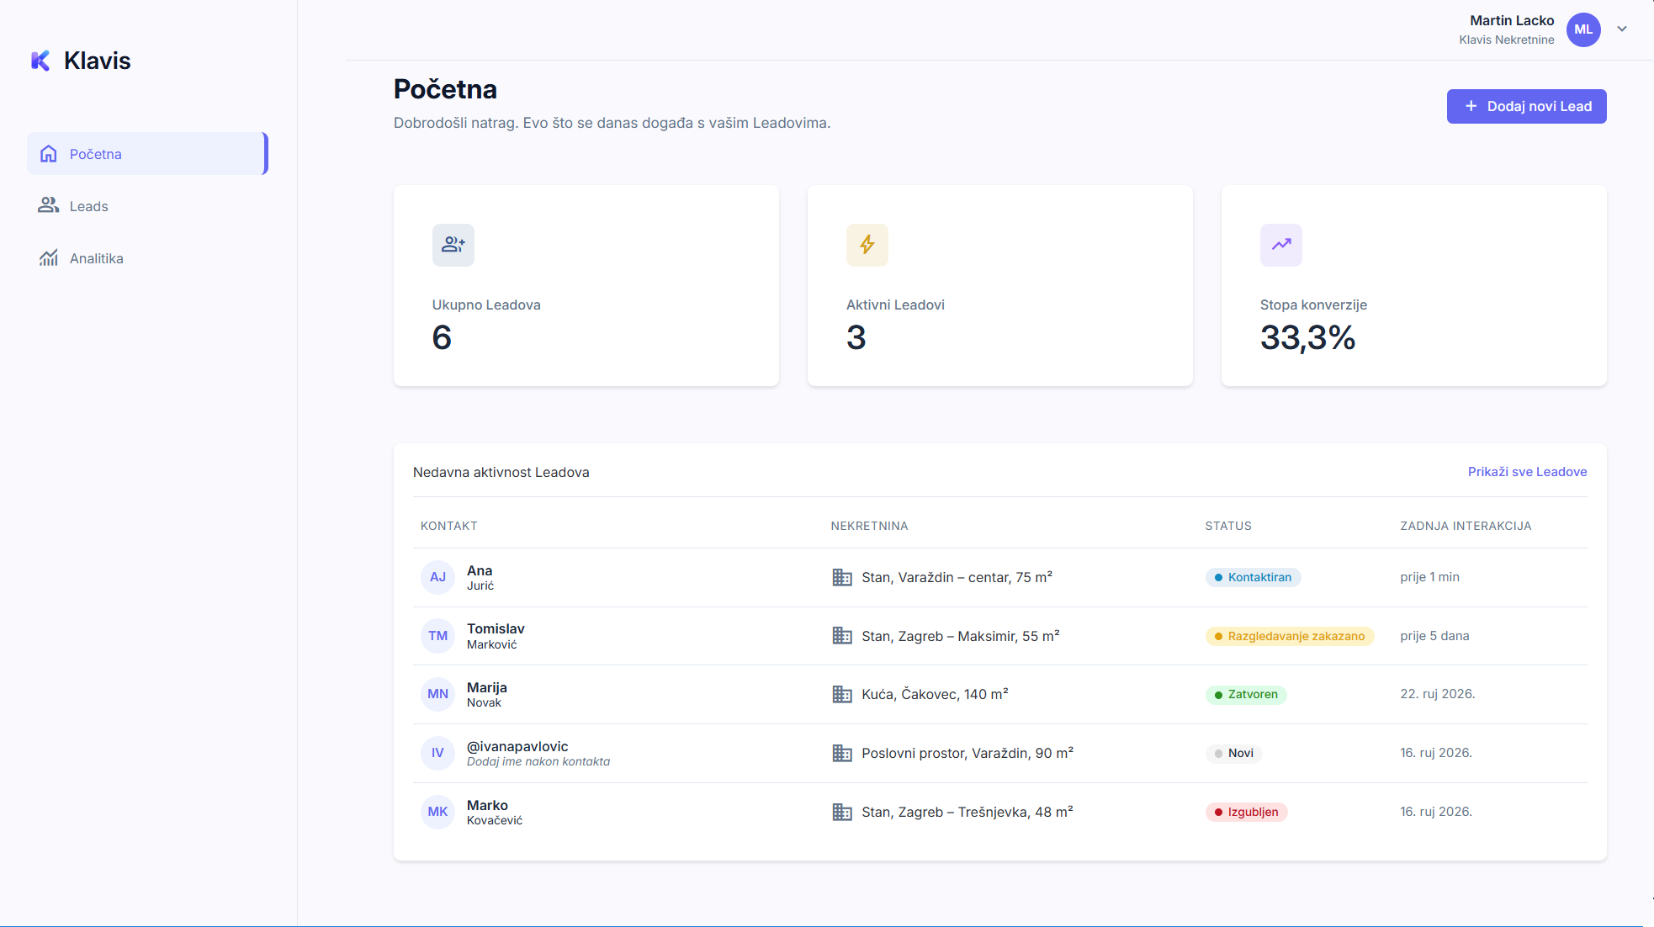This screenshot has width=1654, height=927.
Task: Open the Prikaži sve Leadove link
Action: coord(1527,472)
